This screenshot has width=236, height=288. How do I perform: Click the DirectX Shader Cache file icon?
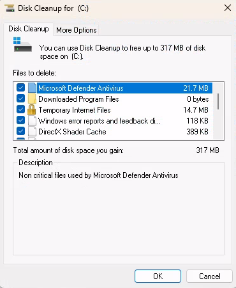tap(32, 131)
